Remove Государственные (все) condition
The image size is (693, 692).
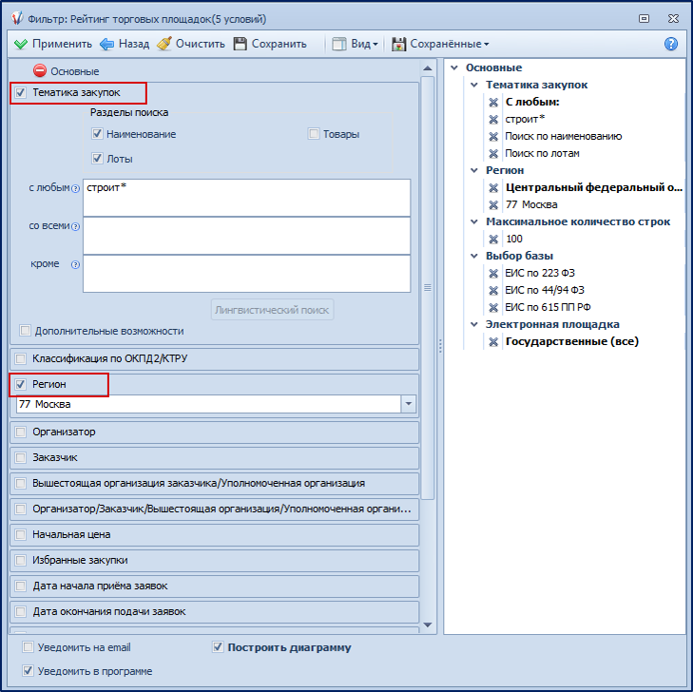click(x=493, y=342)
